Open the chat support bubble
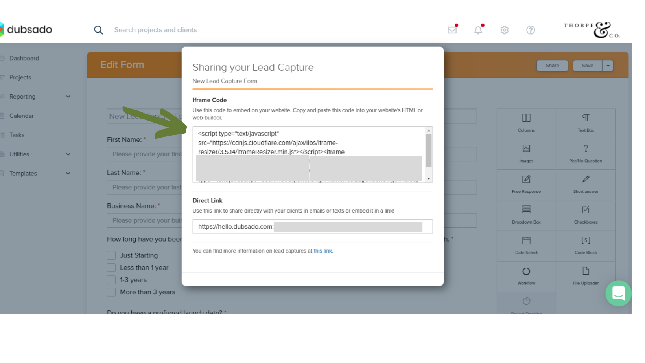645x363 pixels. point(618,293)
